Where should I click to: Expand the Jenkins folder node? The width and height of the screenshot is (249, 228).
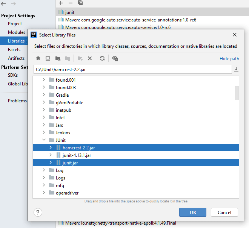click(44, 132)
